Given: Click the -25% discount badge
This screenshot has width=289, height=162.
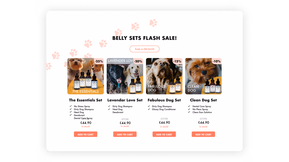Looking at the screenshot, I should click(x=99, y=61).
